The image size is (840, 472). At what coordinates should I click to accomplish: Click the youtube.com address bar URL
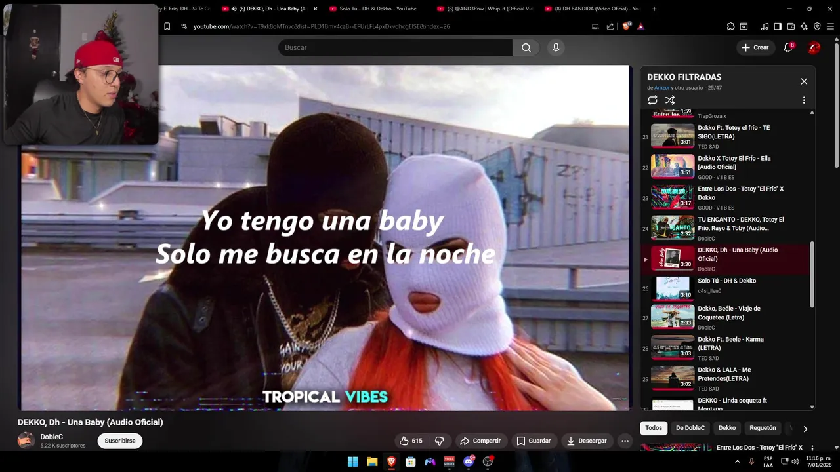point(322,26)
